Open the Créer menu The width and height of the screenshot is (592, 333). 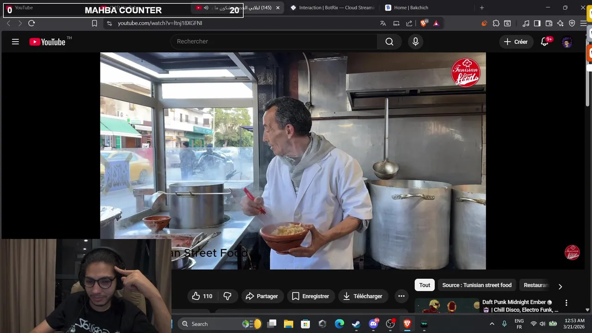(x=516, y=42)
